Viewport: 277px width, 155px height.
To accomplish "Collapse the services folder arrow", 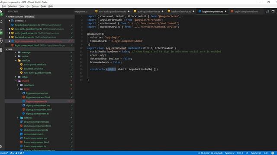I will point(16,60).
